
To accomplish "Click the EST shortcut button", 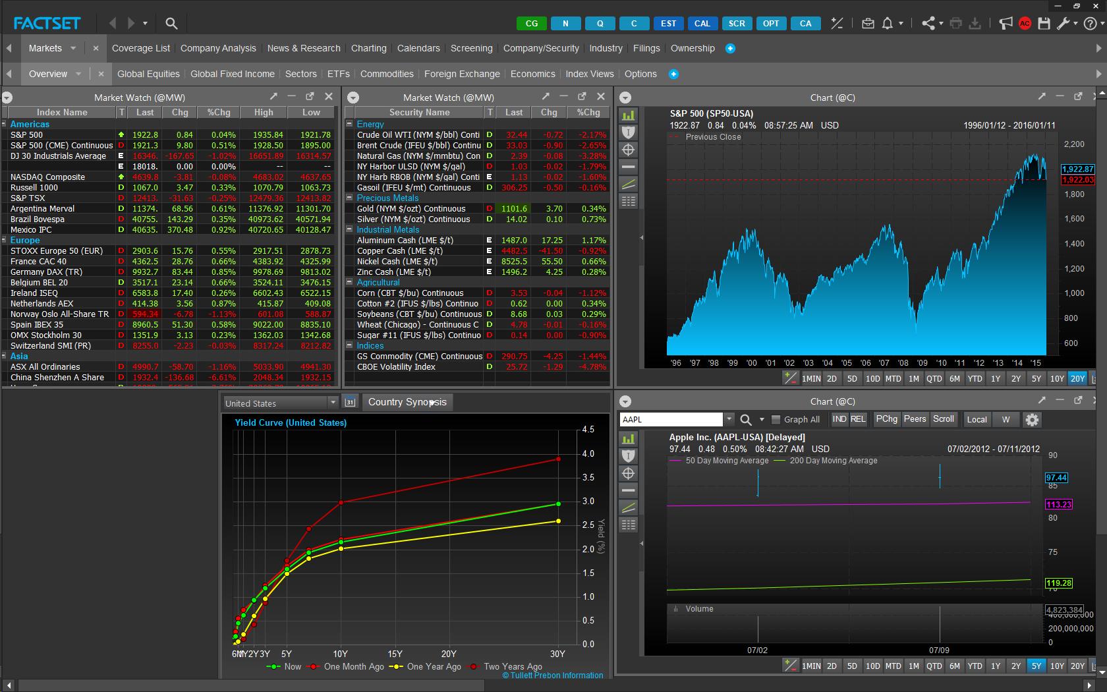I will pyautogui.click(x=668, y=23).
